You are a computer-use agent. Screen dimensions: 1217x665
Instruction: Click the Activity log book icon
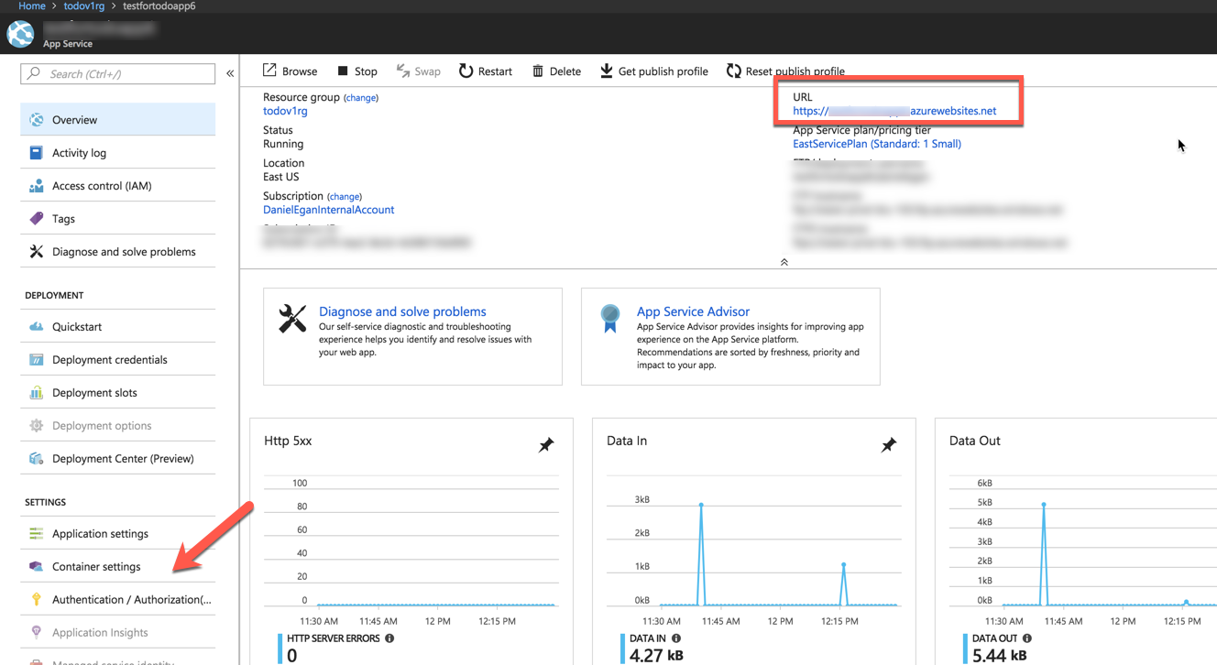(37, 153)
